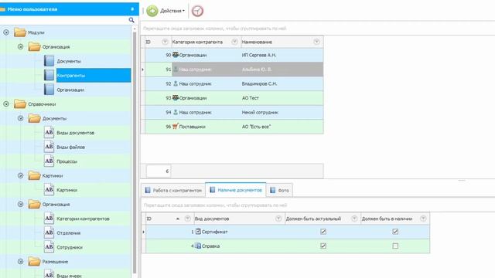Viewport: 495px width, 278px height.
Task: Open the green Actions plus icon
Action: tap(152, 11)
